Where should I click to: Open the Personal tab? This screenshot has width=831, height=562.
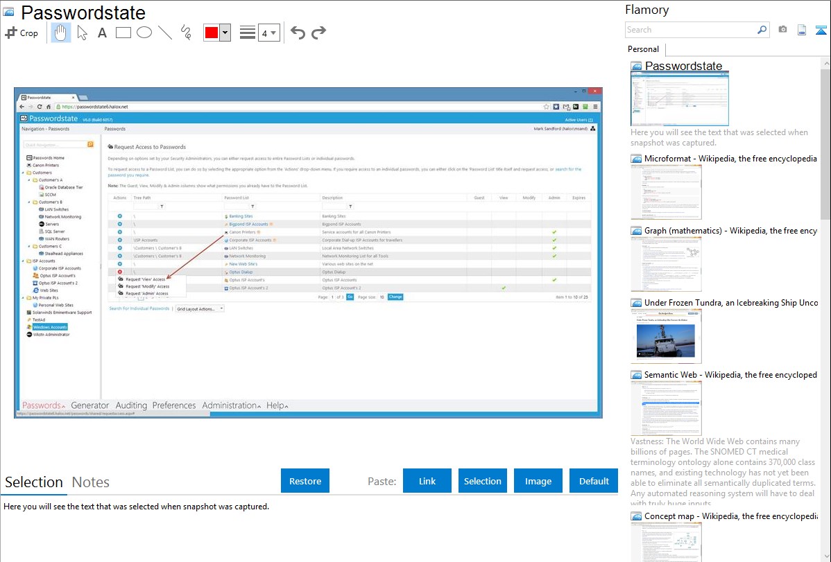[643, 49]
